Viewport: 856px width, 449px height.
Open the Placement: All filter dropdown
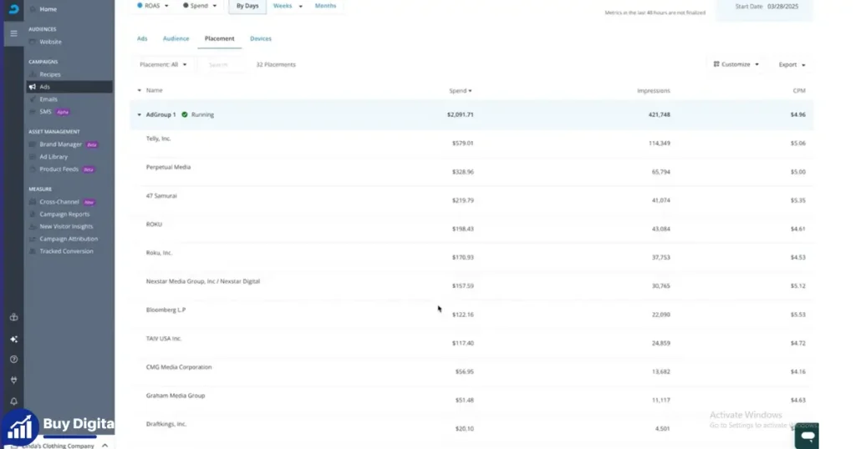(x=163, y=64)
